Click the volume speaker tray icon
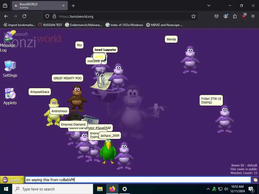The width and height of the screenshot is (259, 194). (x=226, y=189)
